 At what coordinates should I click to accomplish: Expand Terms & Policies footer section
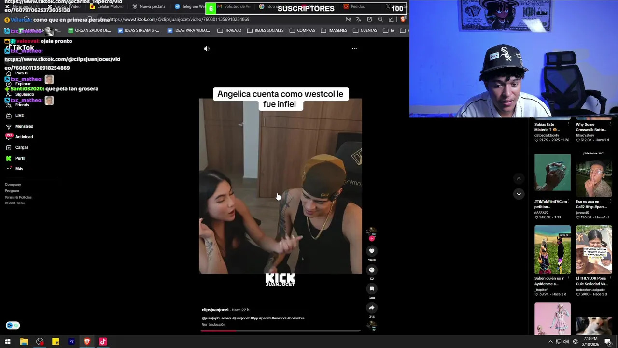point(18,197)
